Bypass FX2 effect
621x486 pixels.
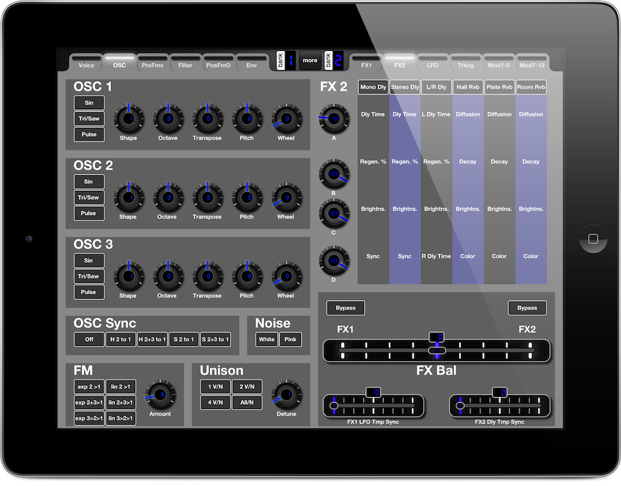tap(526, 308)
